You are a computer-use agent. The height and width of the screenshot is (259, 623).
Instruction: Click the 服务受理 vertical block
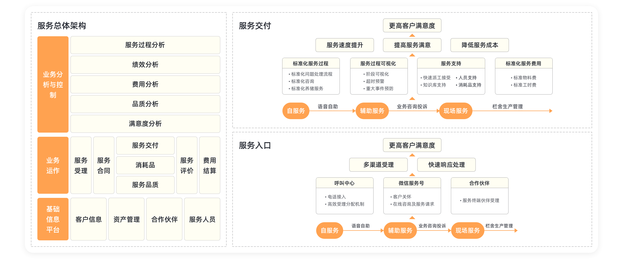[x=81, y=165]
